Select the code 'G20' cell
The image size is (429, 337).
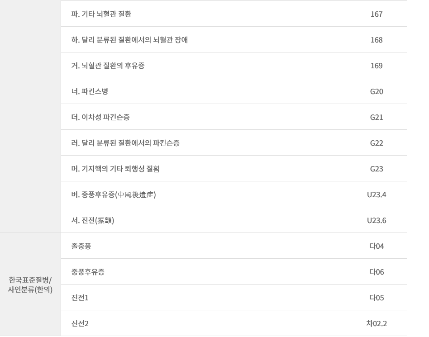pos(377,91)
